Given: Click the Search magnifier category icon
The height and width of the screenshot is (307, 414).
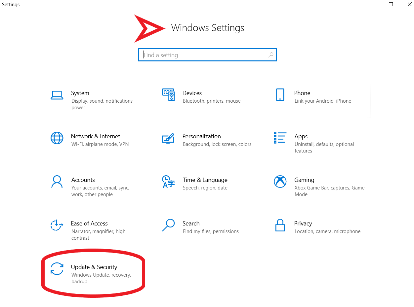Looking at the screenshot, I should (168, 225).
